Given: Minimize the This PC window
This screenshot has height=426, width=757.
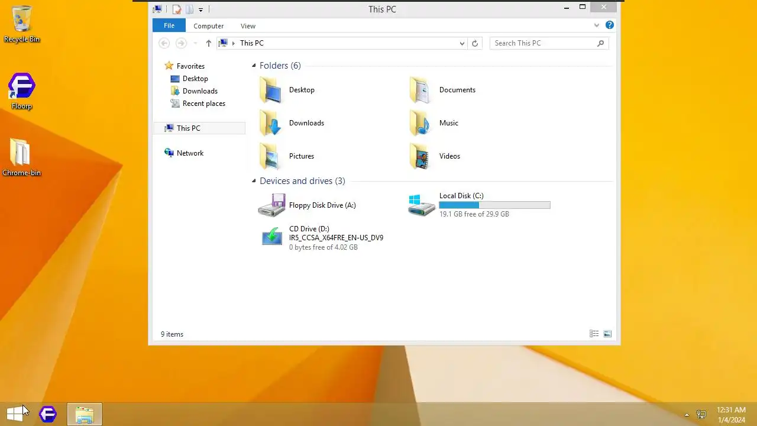Looking at the screenshot, I should pyautogui.click(x=567, y=8).
